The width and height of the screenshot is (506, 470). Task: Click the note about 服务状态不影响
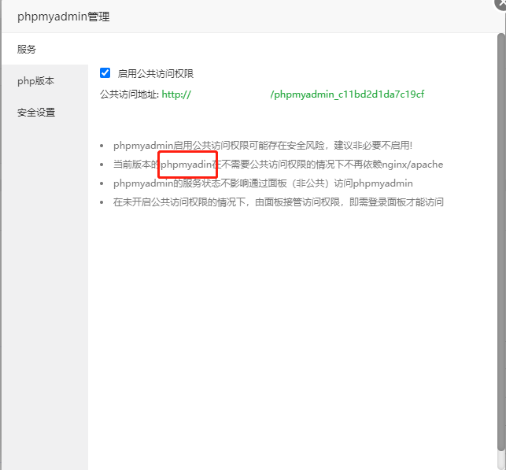coord(263,183)
